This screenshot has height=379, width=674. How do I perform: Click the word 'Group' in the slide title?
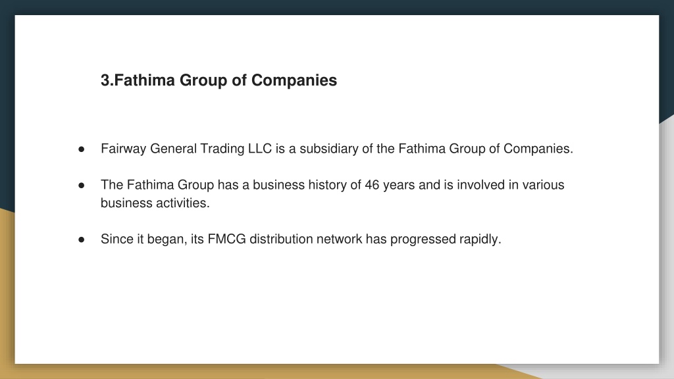pyautogui.click(x=203, y=80)
